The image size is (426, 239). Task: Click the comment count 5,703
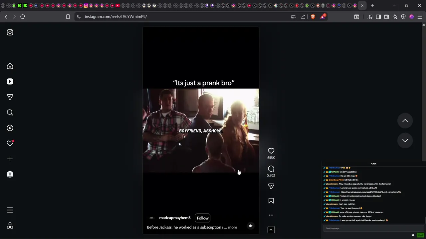pos(271,175)
